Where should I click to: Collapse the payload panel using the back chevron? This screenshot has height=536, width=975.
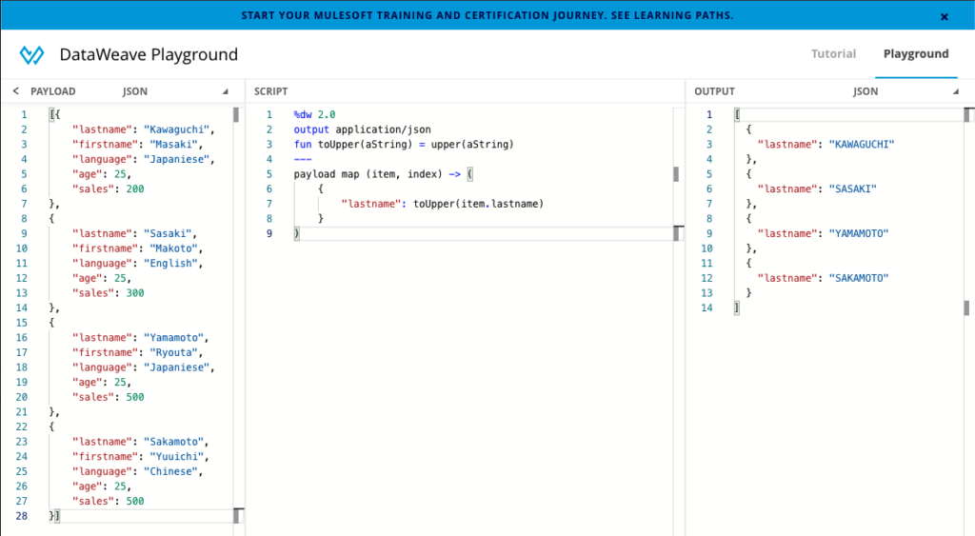coord(16,91)
